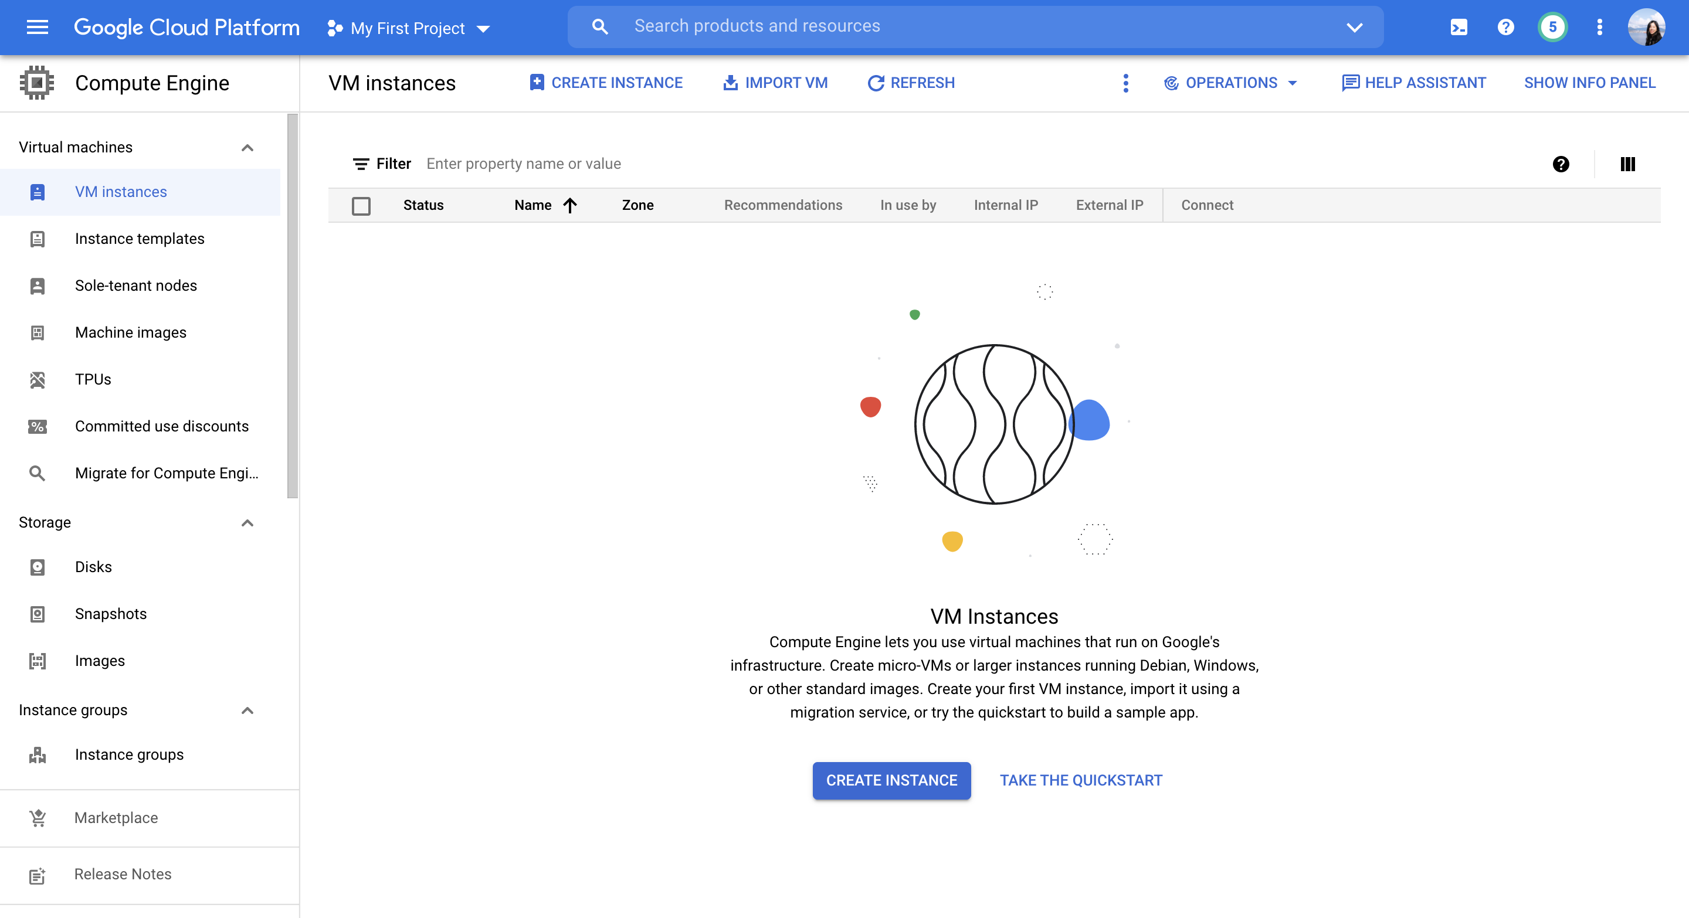
Task: Click the help question mark in header
Action: 1505,28
